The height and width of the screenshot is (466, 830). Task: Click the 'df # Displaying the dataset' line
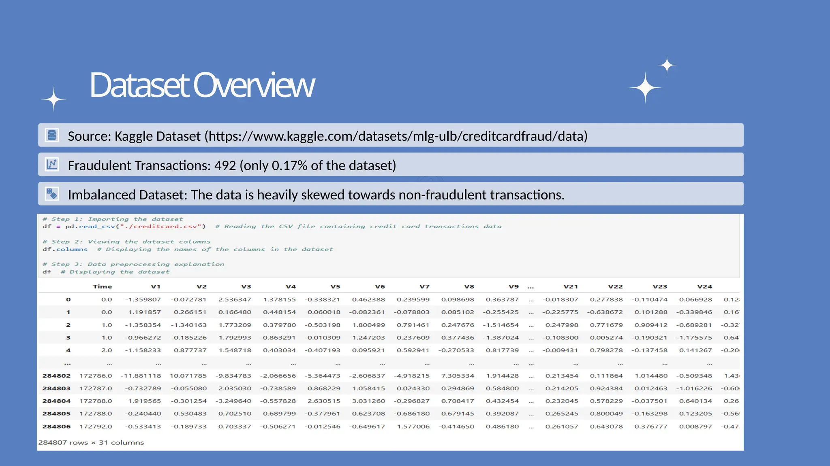(106, 272)
